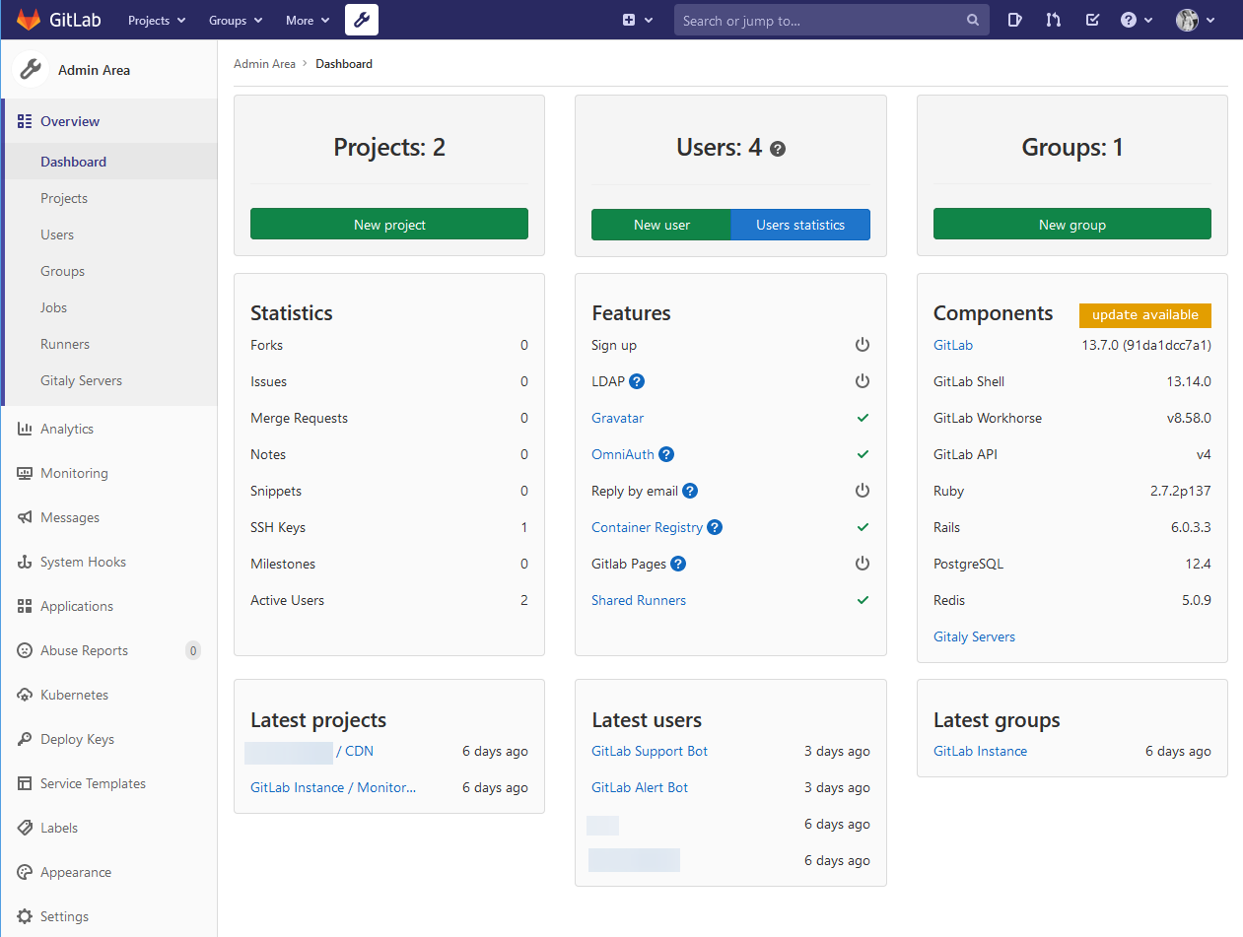Toggle the Gitlab Pages power switch
Image resolution: width=1243 pixels, height=937 pixels.
click(863, 563)
